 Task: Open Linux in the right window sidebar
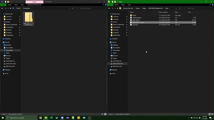(x=114, y=73)
